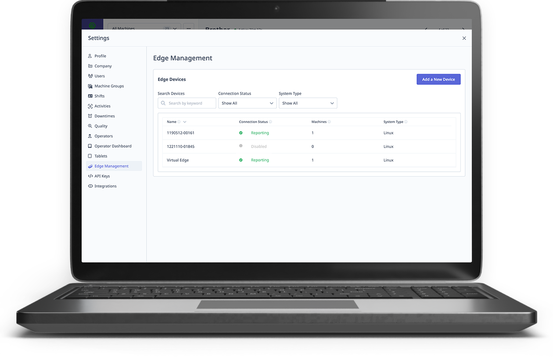Click the Shifts badge icon
Image resolution: width=553 pixels, height=357 pixels.
click(90, 96)
